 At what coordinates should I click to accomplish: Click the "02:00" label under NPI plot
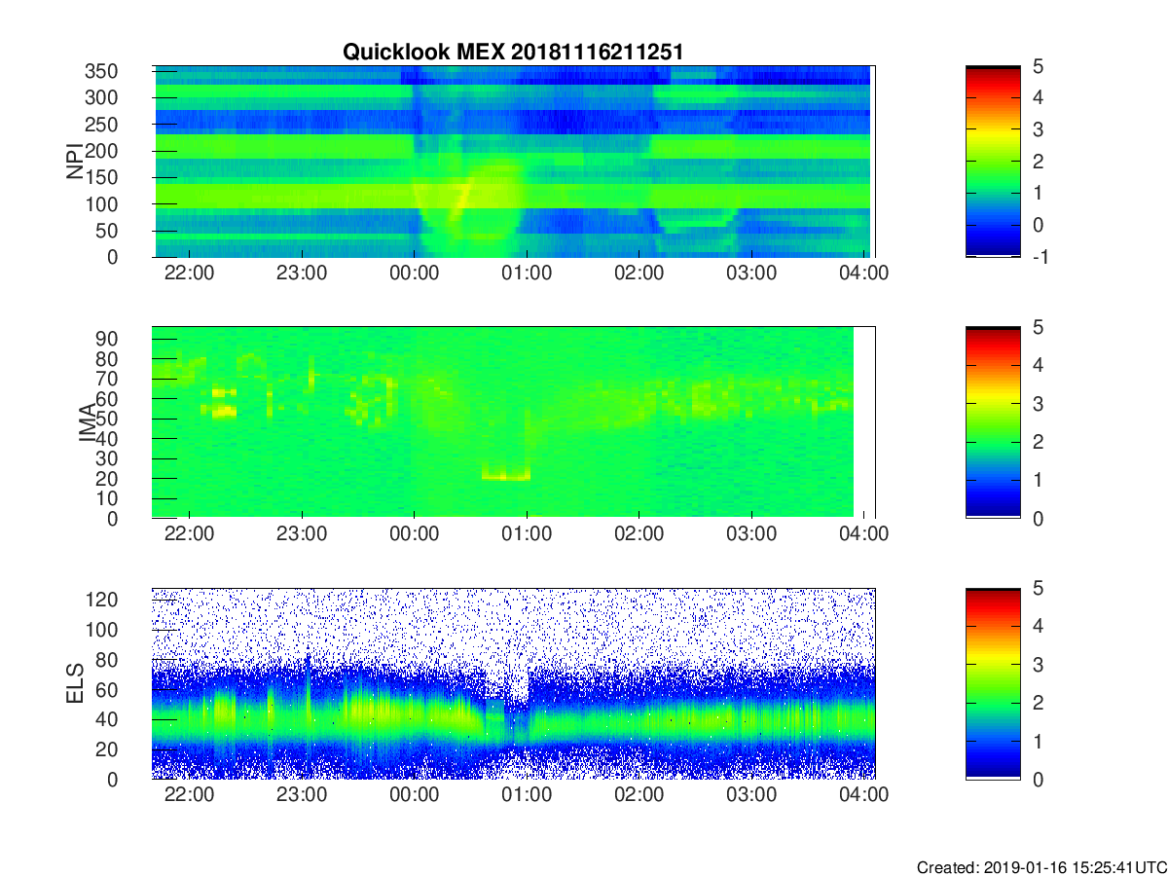639,273
